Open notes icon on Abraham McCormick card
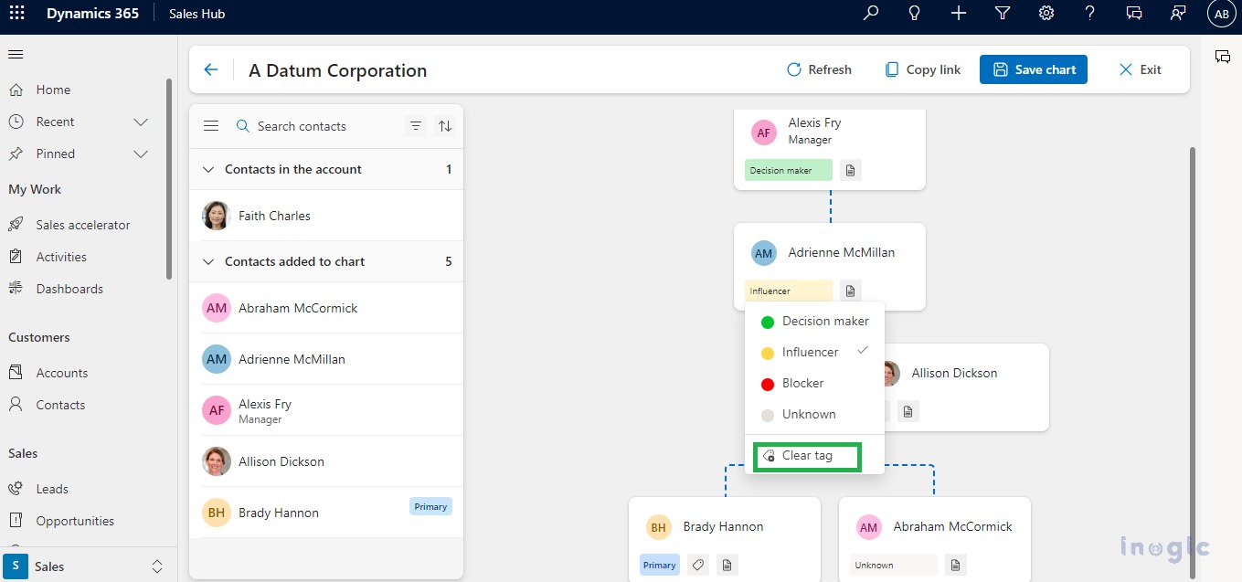 click(955, 565)
